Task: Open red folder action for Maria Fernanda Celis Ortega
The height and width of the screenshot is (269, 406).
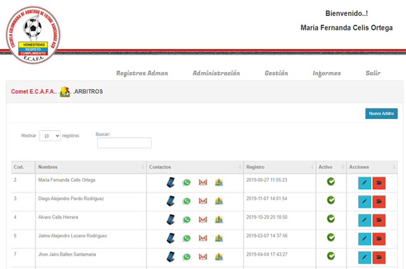Action: [x=379, y=183]
